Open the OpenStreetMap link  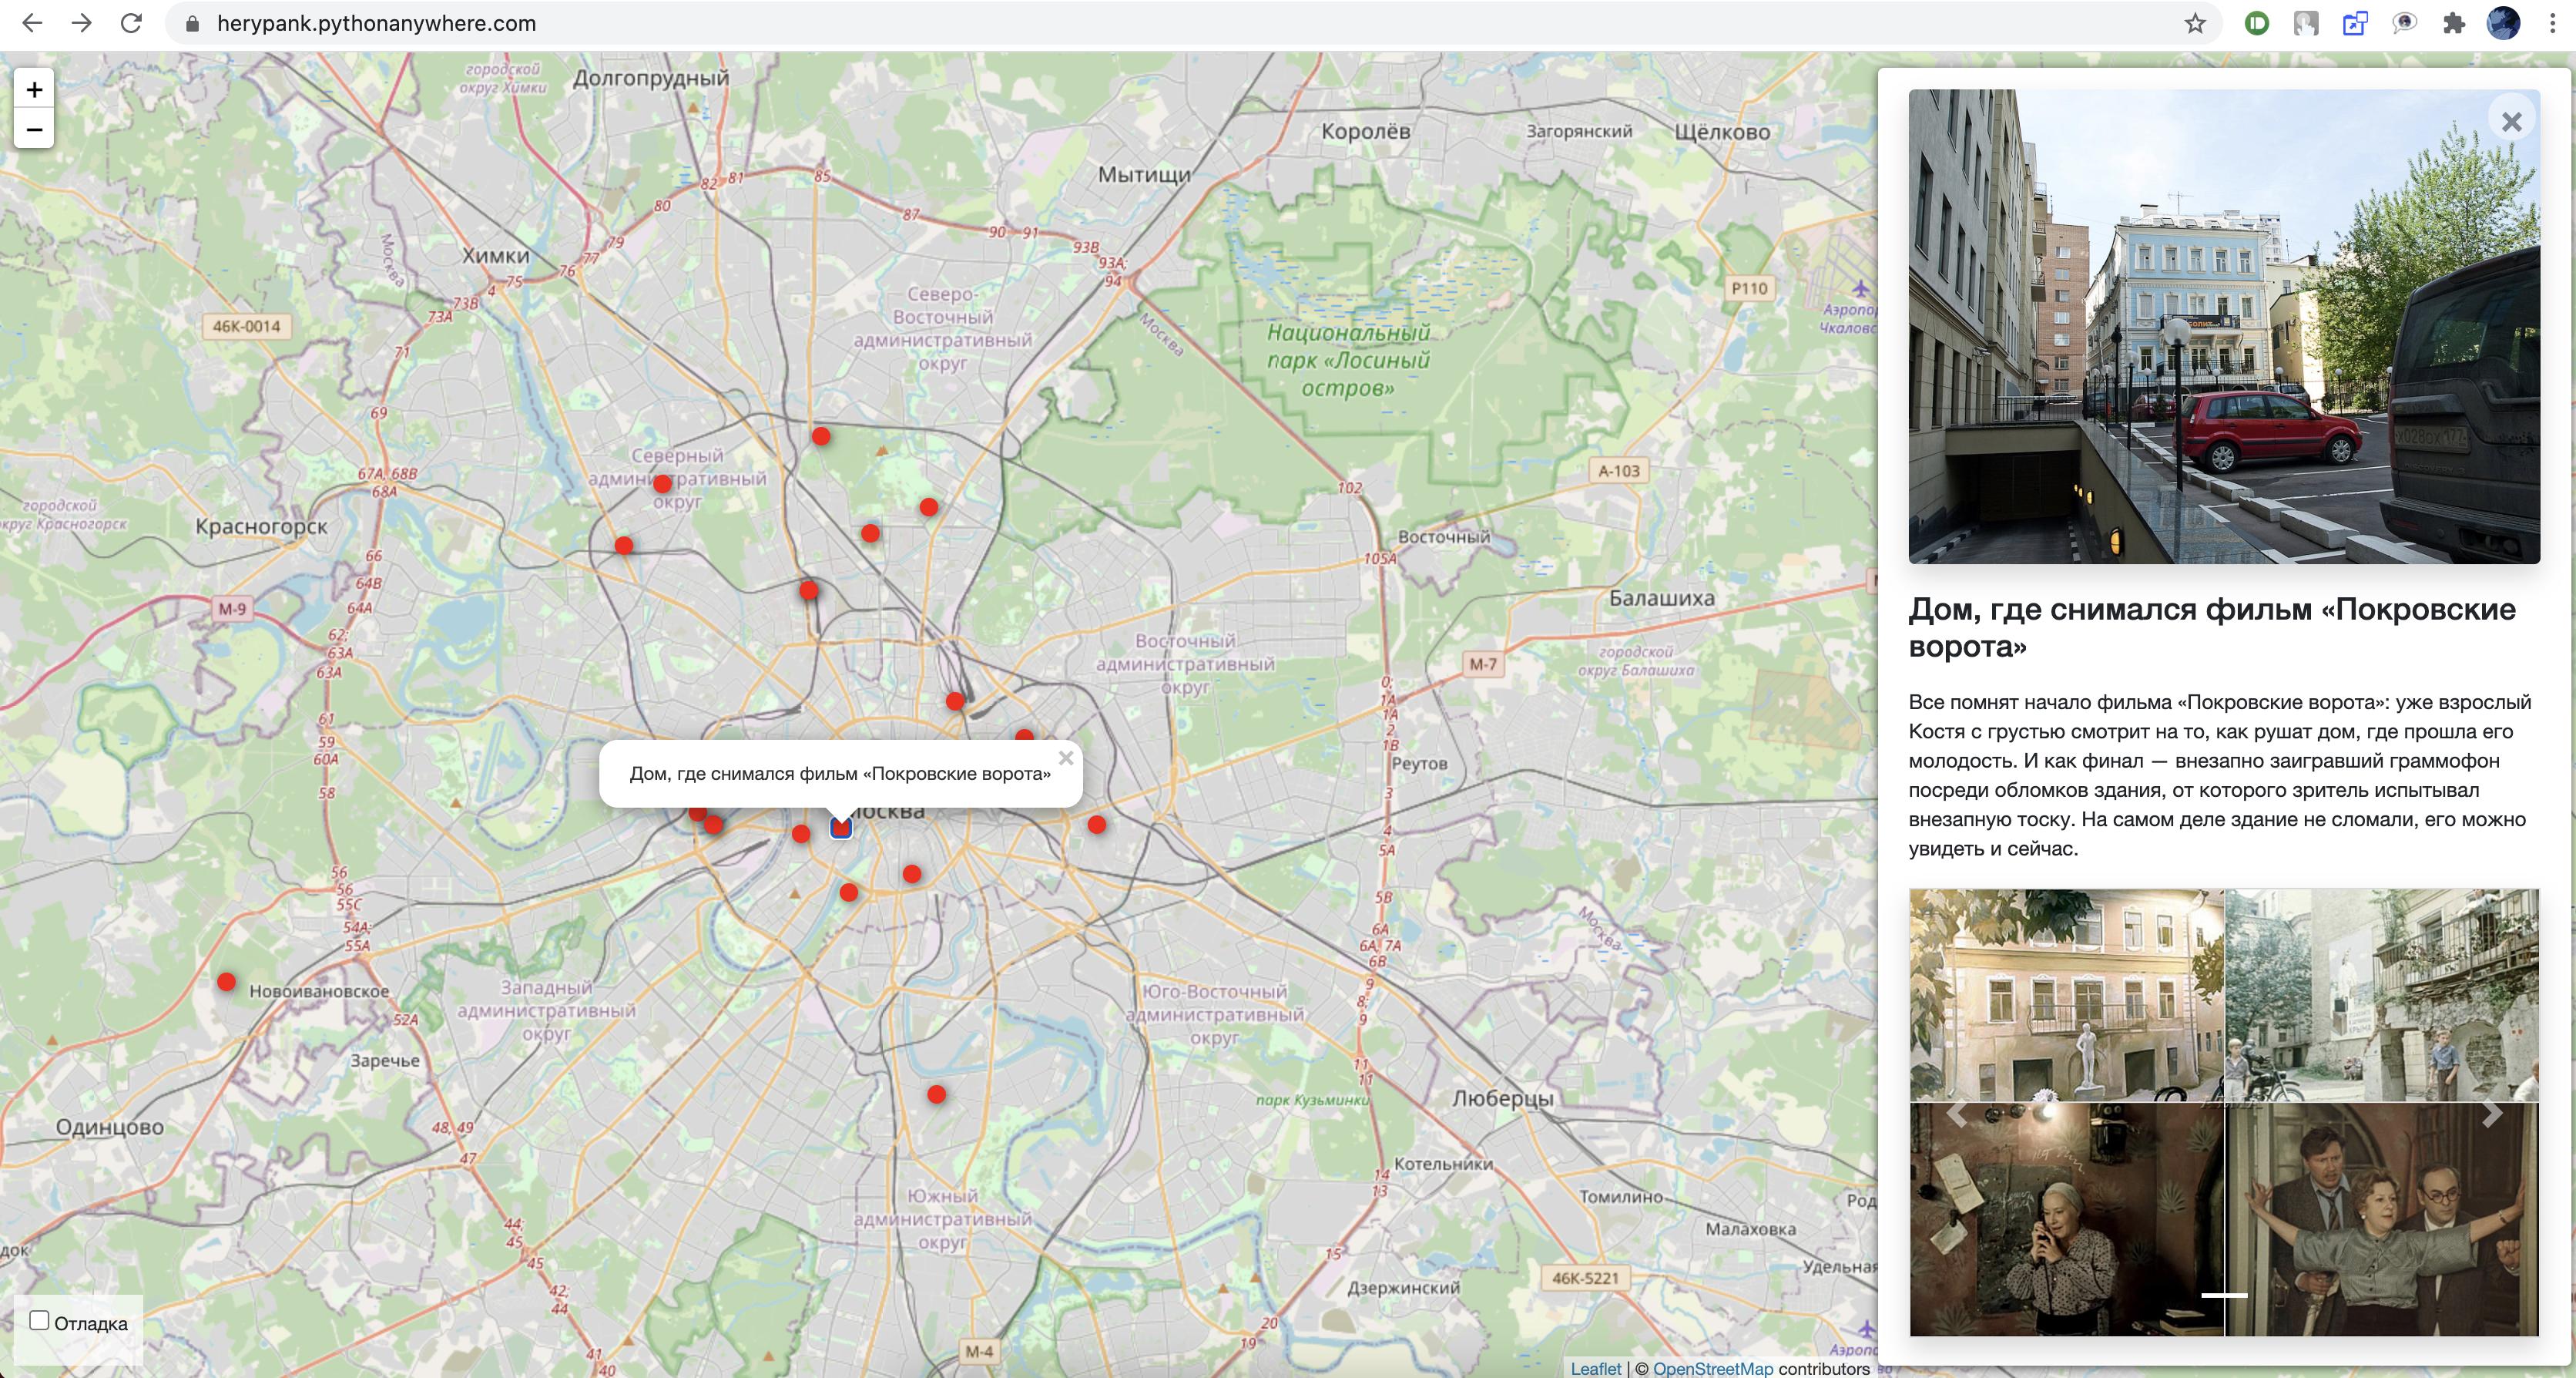[x=1712, y=1368]
